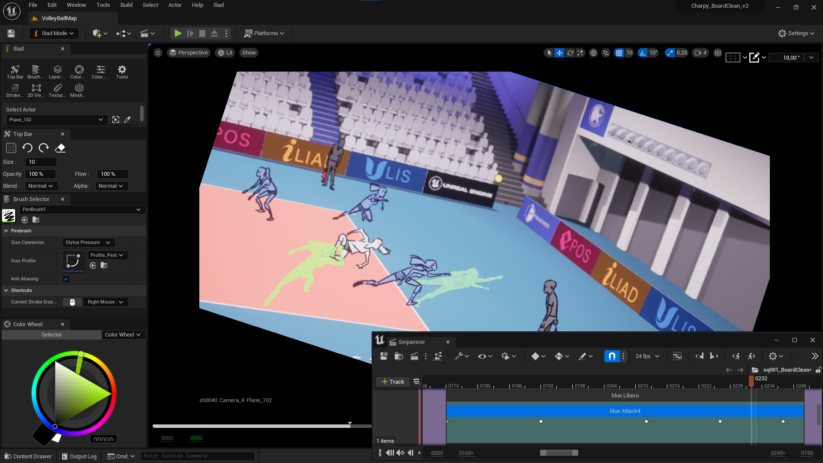Pick actor from scene eyedropper icon
Image resolution: width=823 pixels, height=463 pixels.
coord(127,120)
